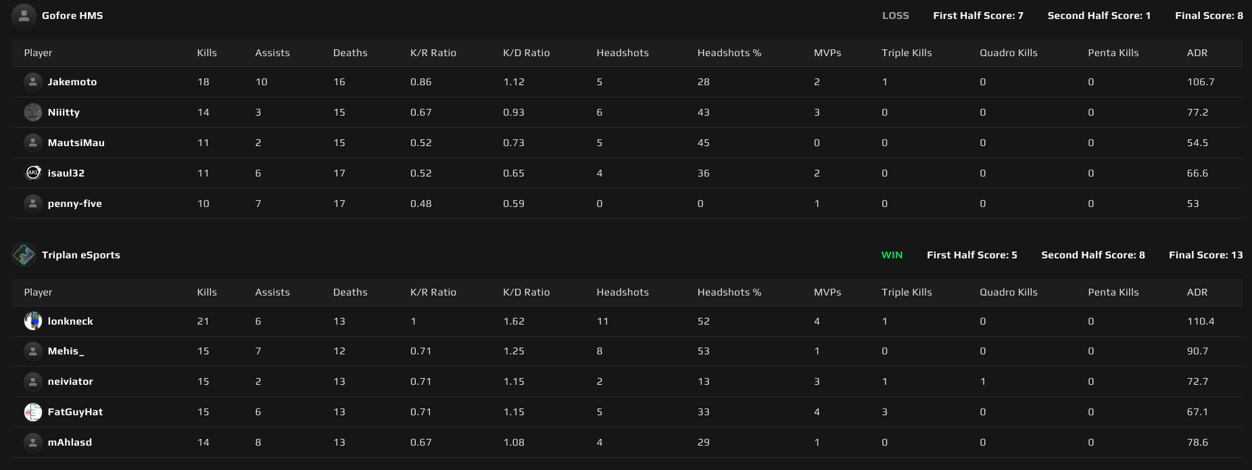Click the K/D Ratio column header
The height and width of the screenshot is (470, 1252).
click(525, 53)
